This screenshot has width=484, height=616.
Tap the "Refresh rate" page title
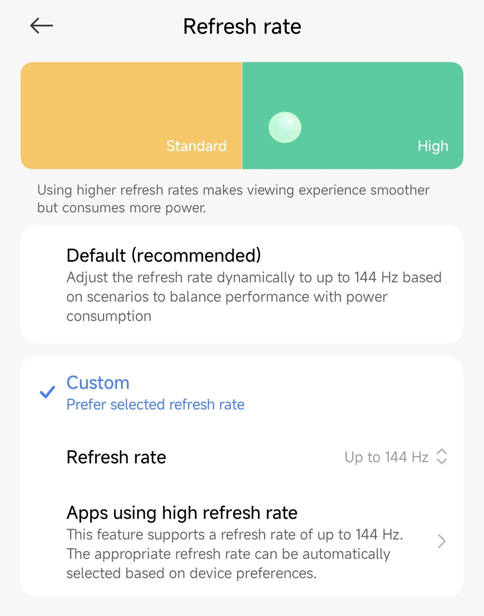242,26
